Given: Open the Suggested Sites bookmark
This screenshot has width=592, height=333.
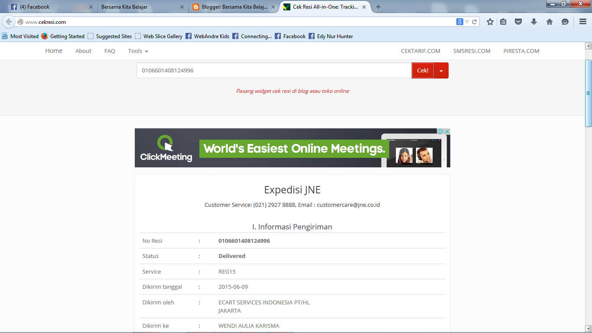Looking at the screenshot, I should click(110, 36).
